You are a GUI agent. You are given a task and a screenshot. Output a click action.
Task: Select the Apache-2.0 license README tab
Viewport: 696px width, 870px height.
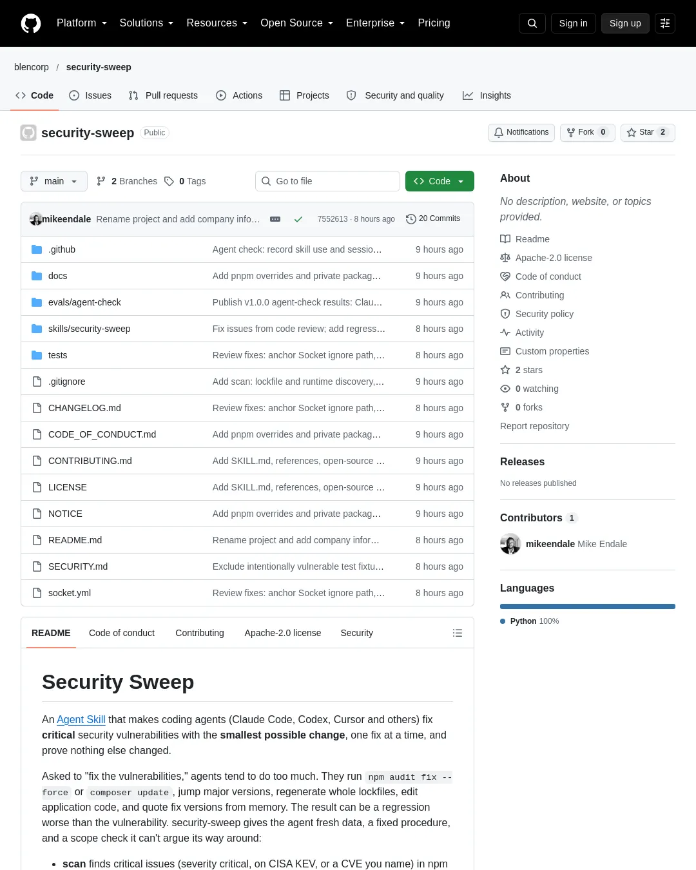(x=283, y=633)
